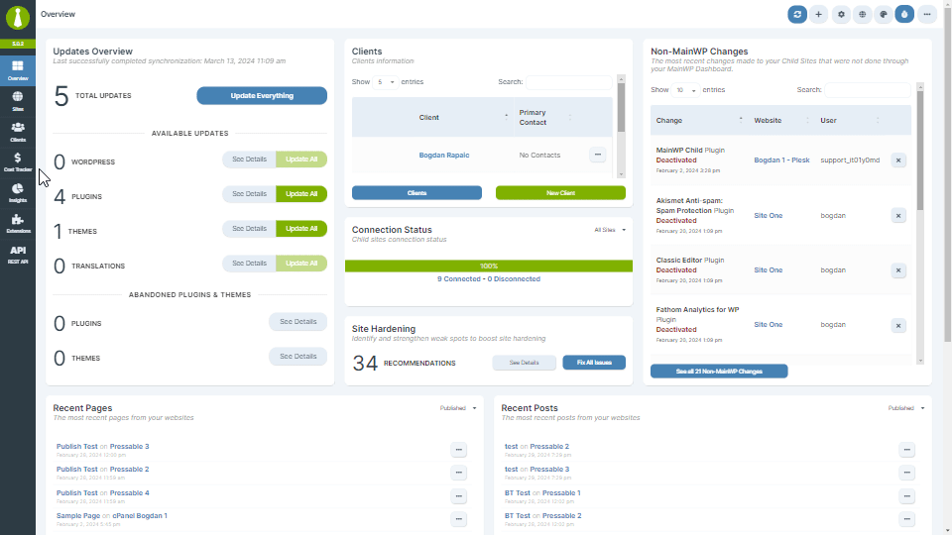Image resolution: width=952 pixels, height=535 pixels.
Task: Open actions menu for test on Pressable 3 post
Action: 907,473
